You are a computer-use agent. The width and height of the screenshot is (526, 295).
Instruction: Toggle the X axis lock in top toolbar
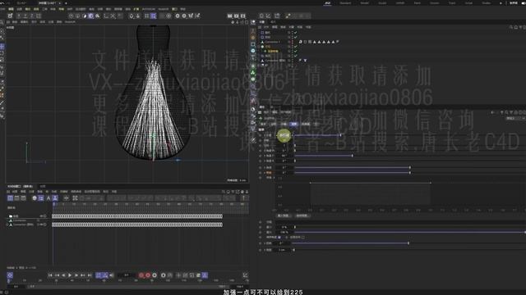[19, 16]
